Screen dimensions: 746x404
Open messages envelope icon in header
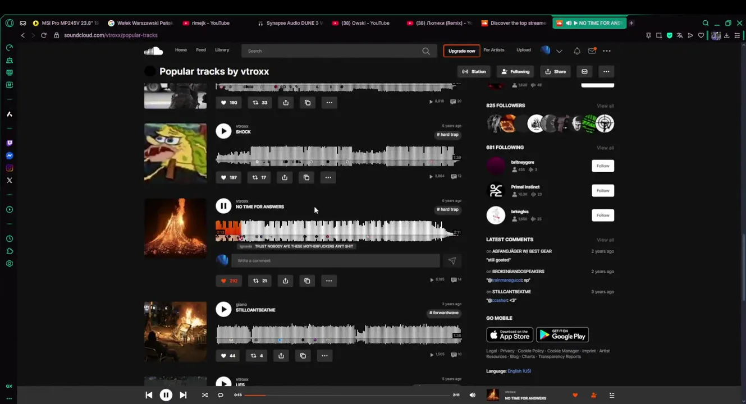(592, 50)
